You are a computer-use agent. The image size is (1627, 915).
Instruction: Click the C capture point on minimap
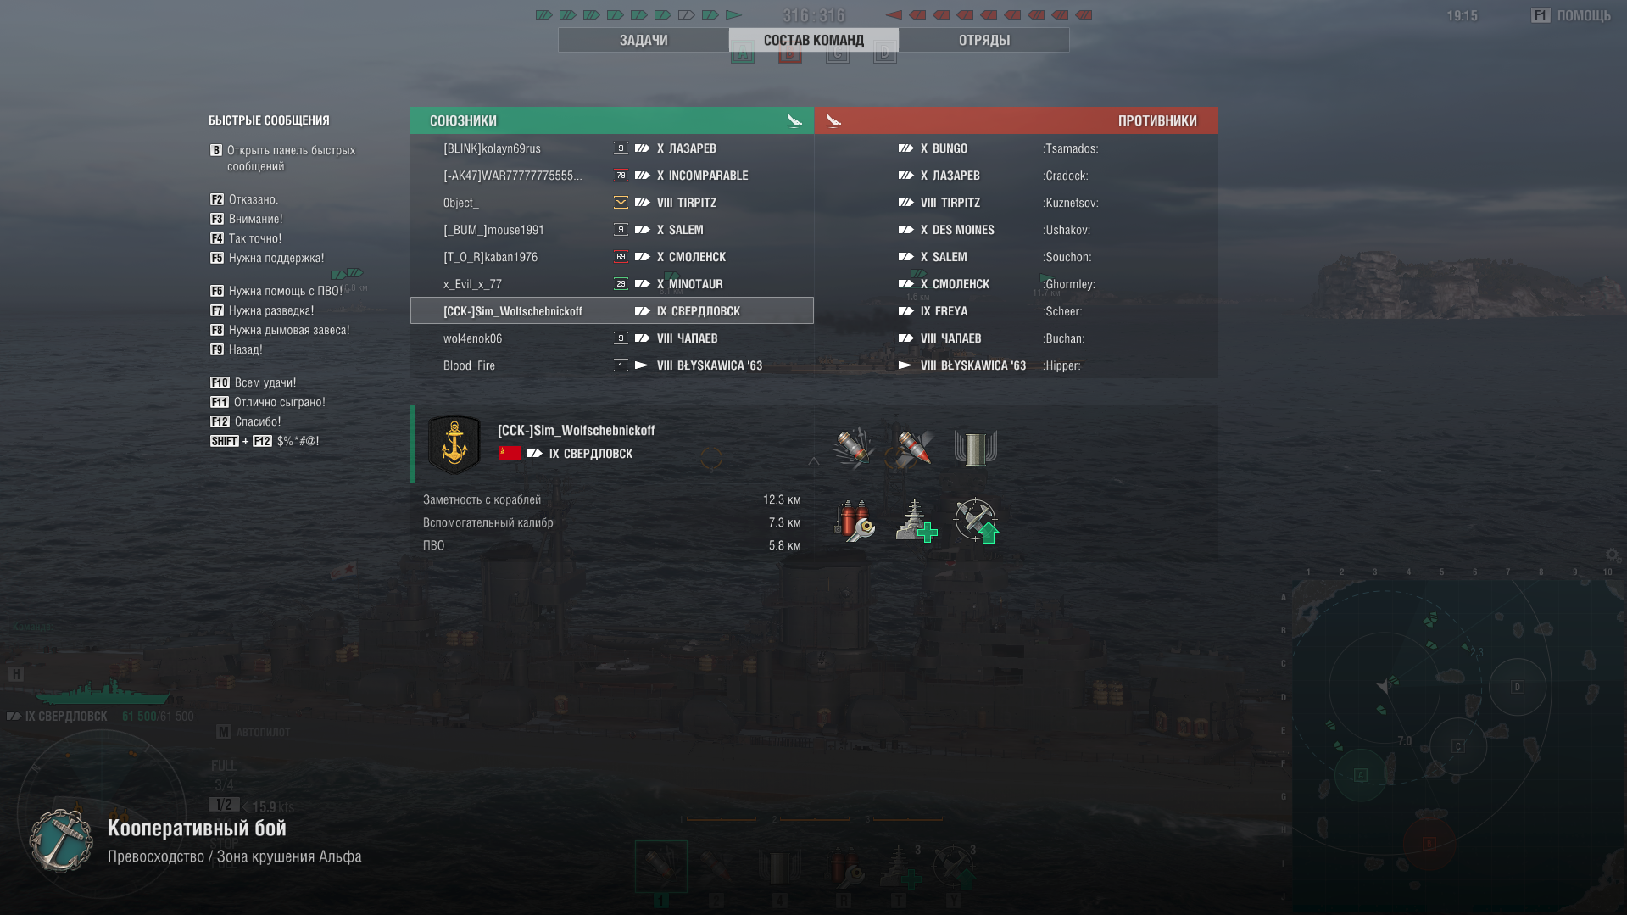[1458, 746]
